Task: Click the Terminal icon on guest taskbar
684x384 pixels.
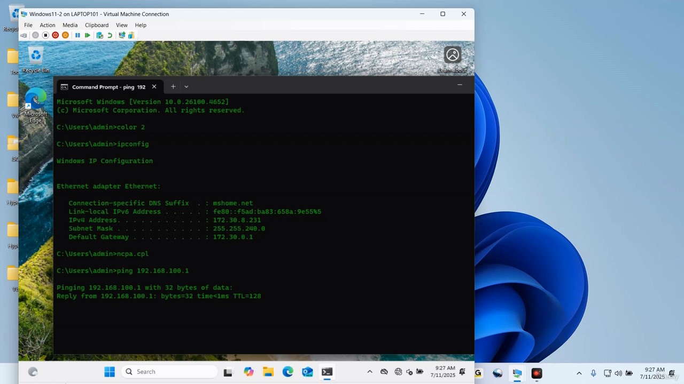Action: [x=327, y=372]
